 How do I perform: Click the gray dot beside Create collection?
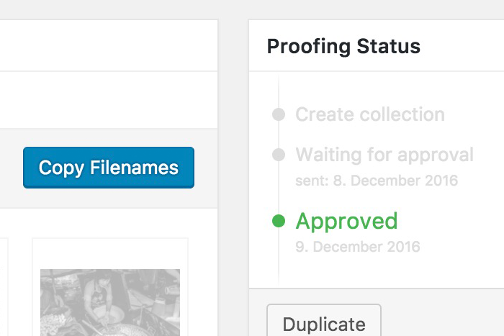[279, 114]
